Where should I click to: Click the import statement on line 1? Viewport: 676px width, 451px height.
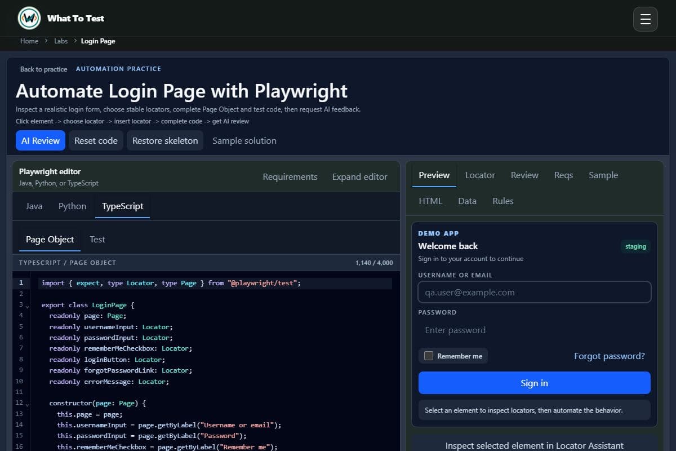171,283
